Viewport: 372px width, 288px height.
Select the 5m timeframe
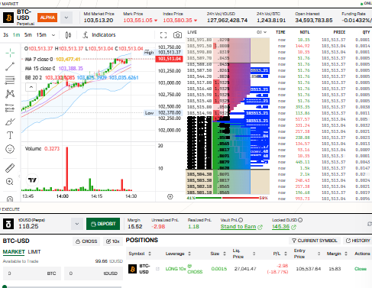click(x=28, y=35)
